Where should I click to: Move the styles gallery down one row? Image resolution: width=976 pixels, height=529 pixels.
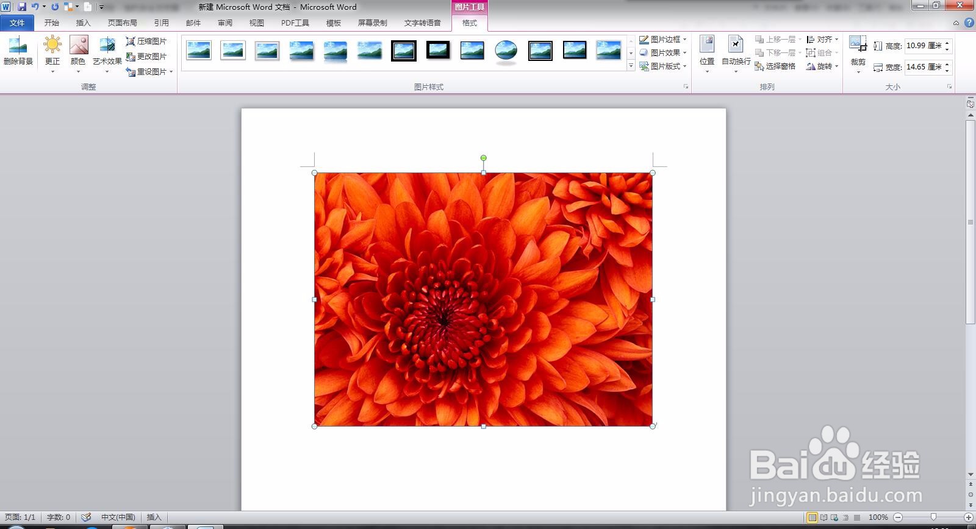pos(631,53)
